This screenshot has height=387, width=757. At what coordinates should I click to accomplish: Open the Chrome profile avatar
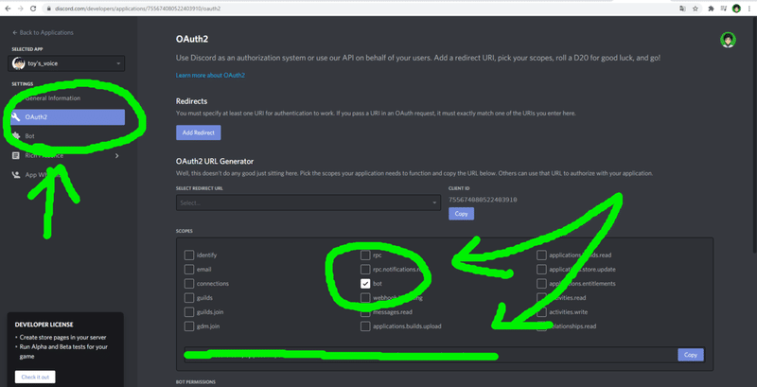click(736, 9)
